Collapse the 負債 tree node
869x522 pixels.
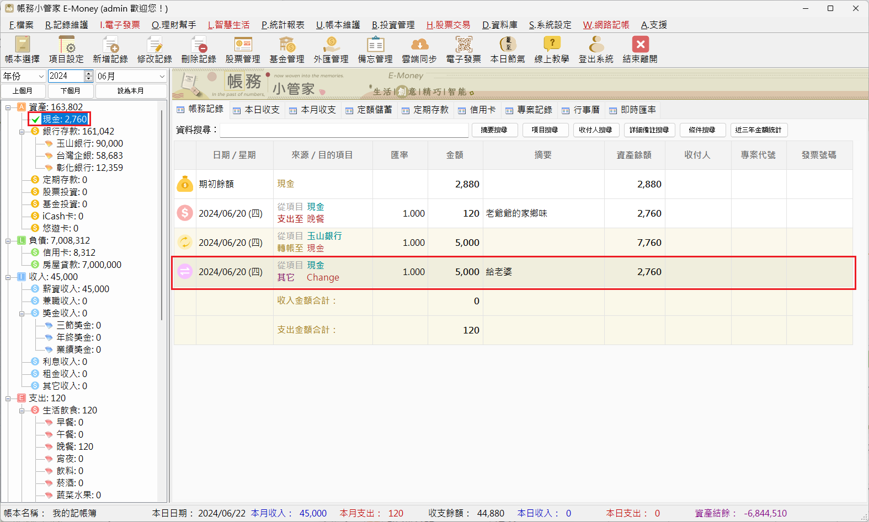(x=8, y=240)
